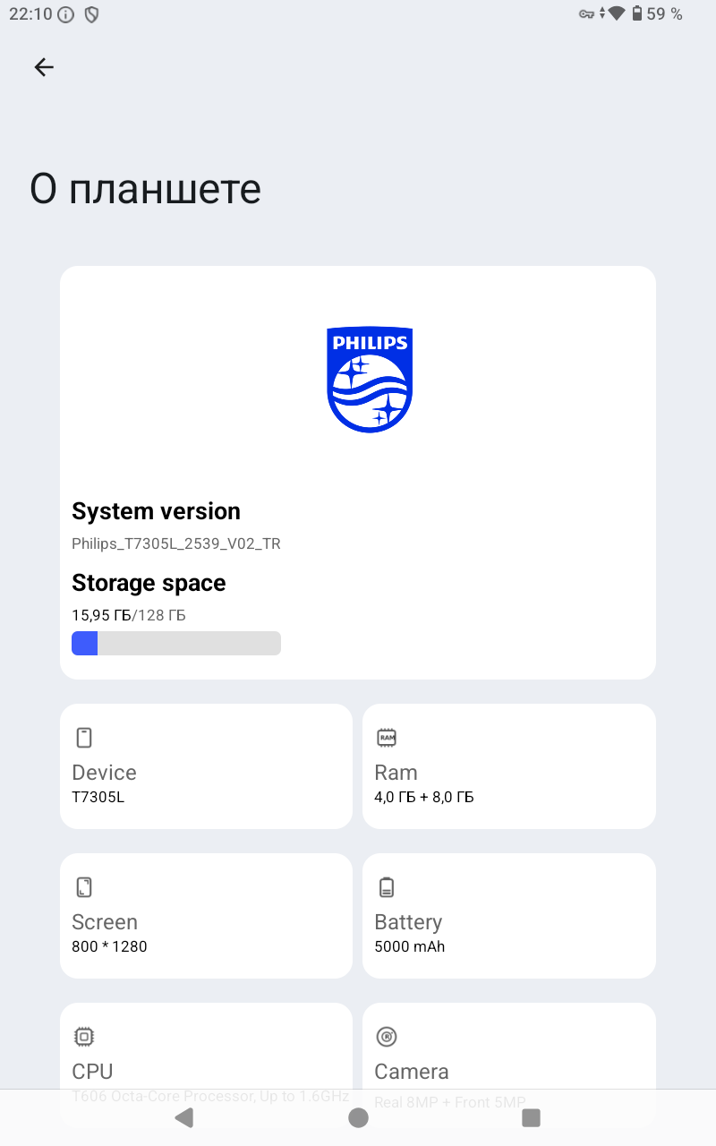Open the System version entry
716x1146 pixels.
pyautogui.click(x=156, y=511)
